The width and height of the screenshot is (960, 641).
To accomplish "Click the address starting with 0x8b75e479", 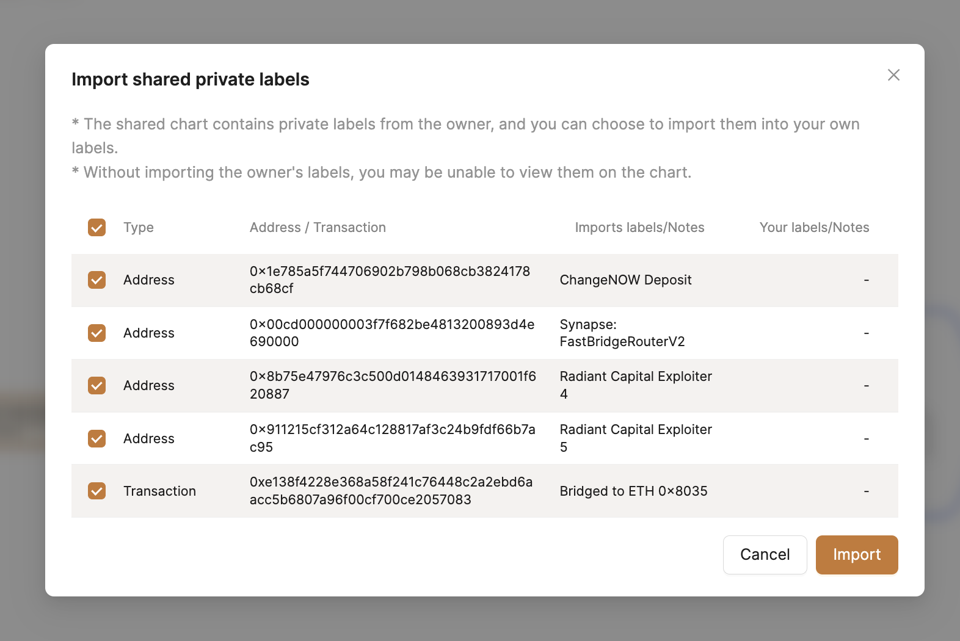I will pos(393,385).
